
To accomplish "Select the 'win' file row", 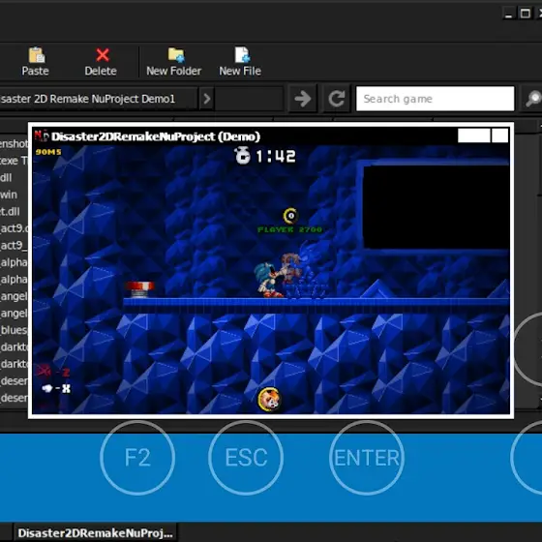I will [9, 195].
